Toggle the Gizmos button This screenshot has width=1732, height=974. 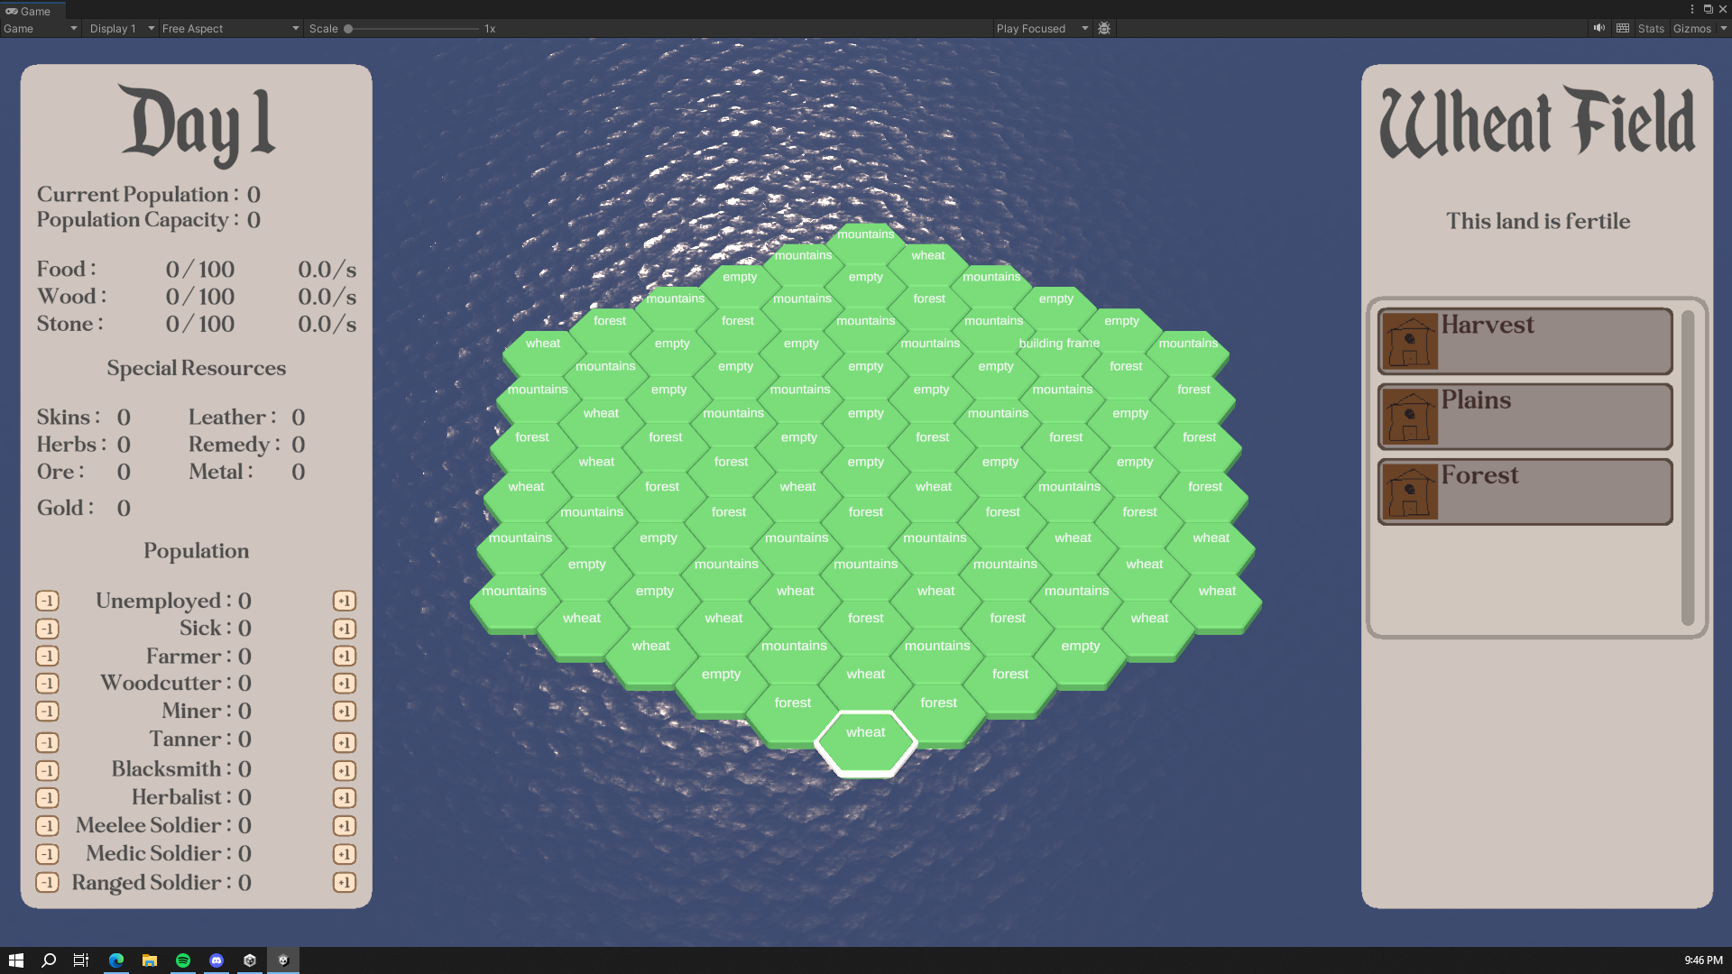pos(1691,28)
